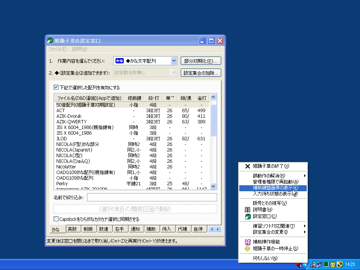Sort by ファイル名 column header

coord(89,98)
